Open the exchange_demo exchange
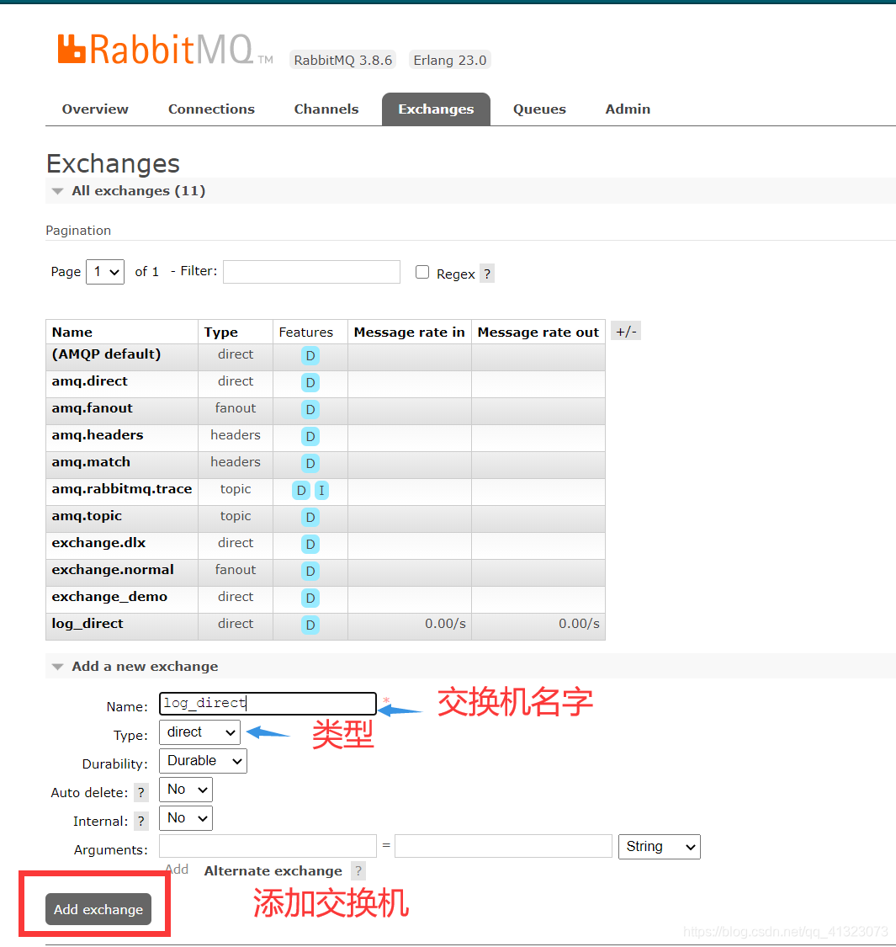 [109, 597]
